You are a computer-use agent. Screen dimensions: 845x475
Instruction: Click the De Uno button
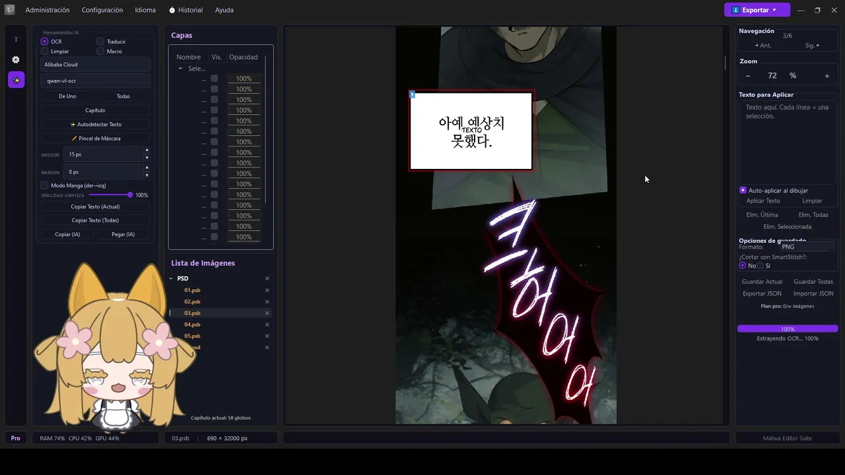point(67,96)
